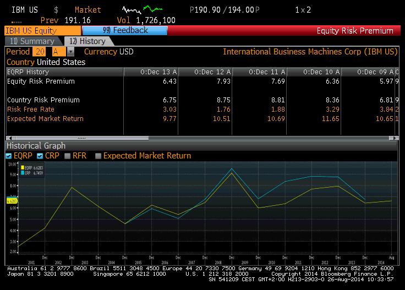405x290 pixels.
Task: Click Risk Free Rate value 3.03
Action: coord(169,110)
